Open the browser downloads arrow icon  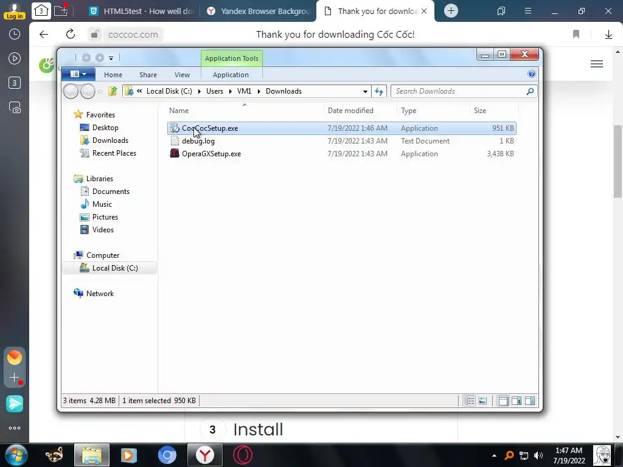click(608, 35)
